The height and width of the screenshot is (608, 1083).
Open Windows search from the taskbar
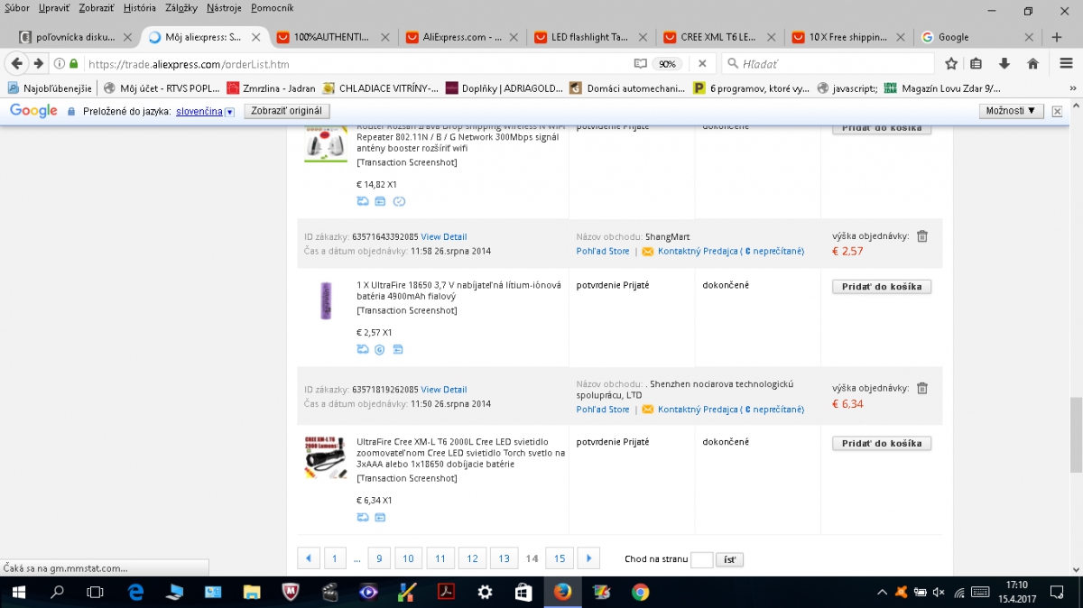57,593
